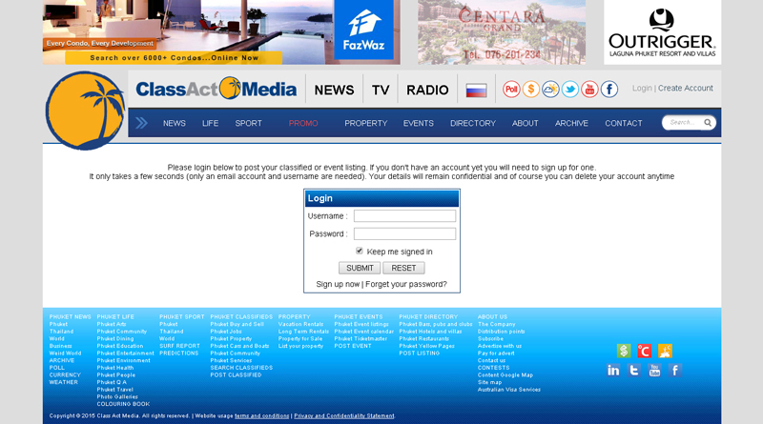Click Phuket Jobs in footer
Screen dimensions: 763x424
(x=226, y=332)
